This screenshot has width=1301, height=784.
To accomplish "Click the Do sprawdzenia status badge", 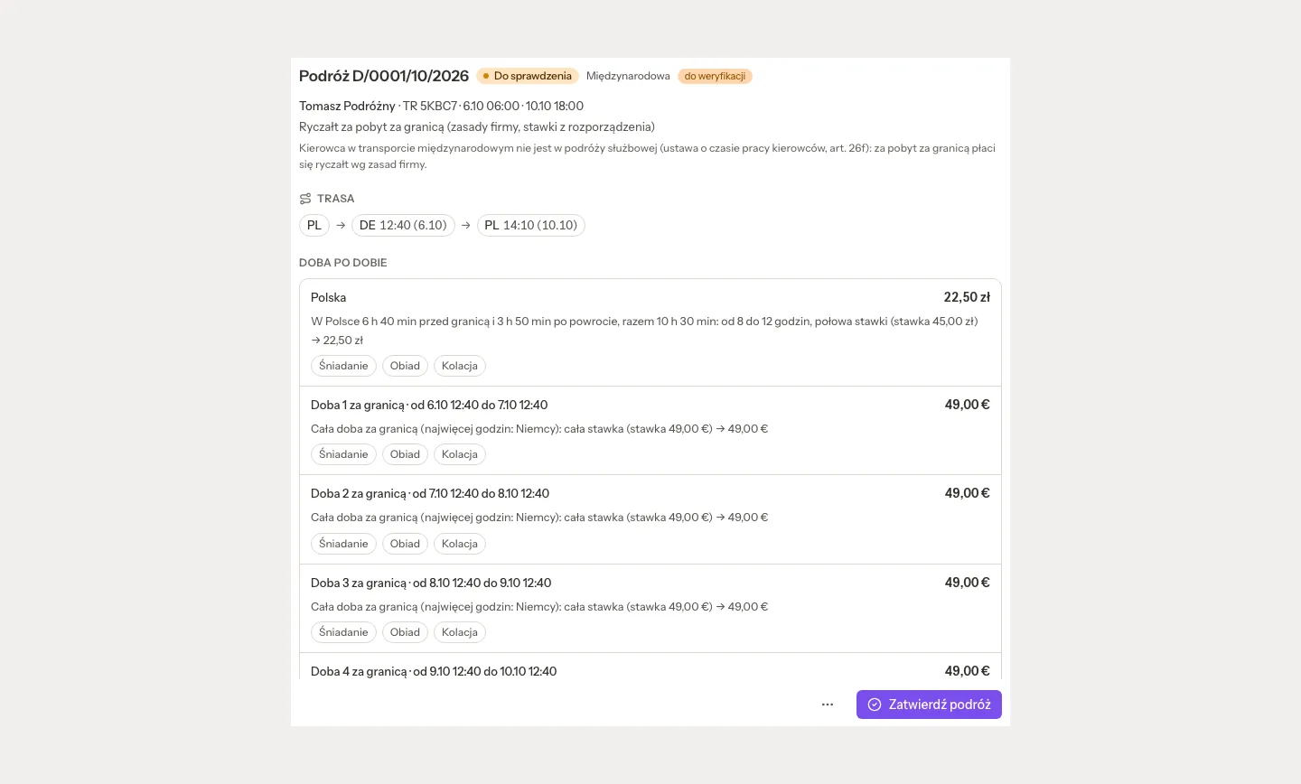I will (528, 76).
